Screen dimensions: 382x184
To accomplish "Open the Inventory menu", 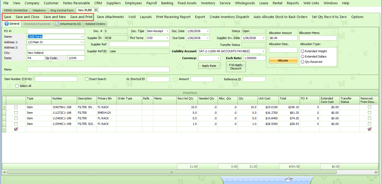I will pos(208,3).
